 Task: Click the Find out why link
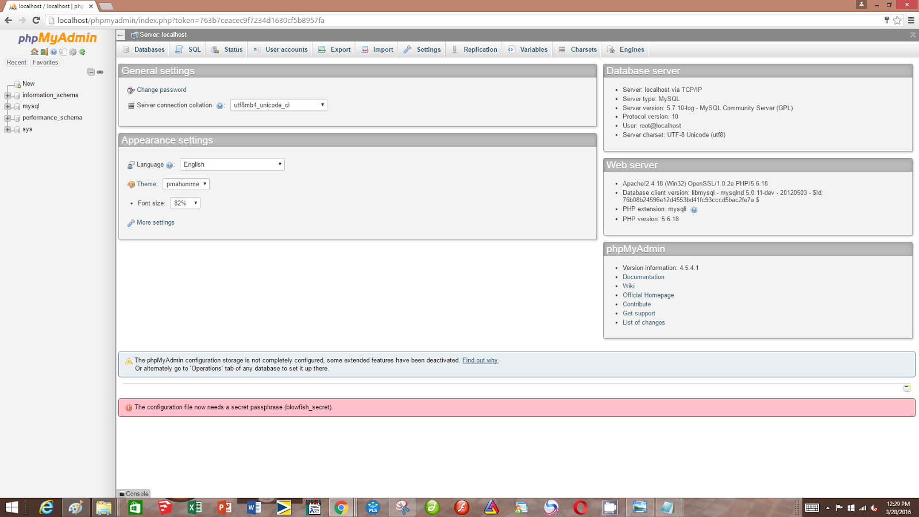click(x=480, y=361)
